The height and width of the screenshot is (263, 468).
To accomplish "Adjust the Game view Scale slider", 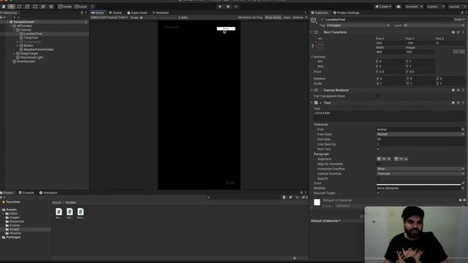I will (158, 18).
